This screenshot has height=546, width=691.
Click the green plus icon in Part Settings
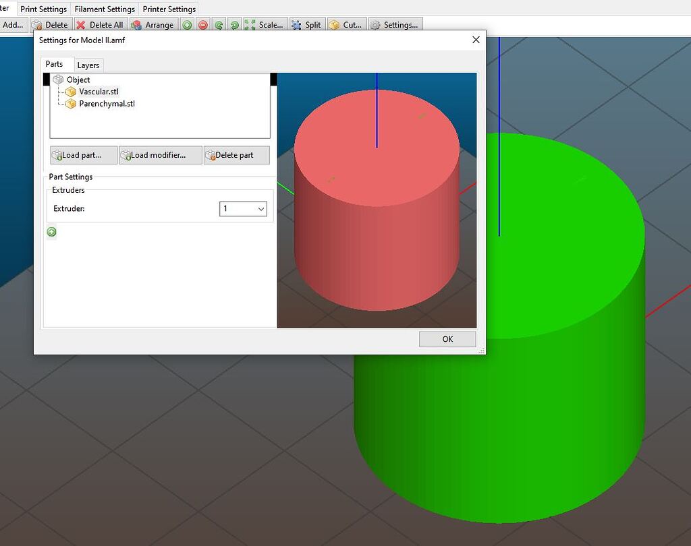pyautogui.click(x=51, y=232)
